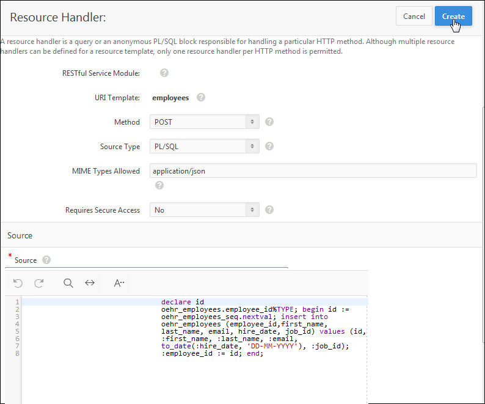Open the Method dropdown showing POST
The image size is (485, 404).
204,122
